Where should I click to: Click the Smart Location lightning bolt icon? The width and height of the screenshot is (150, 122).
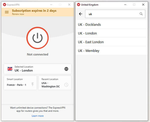click(32, 84)
